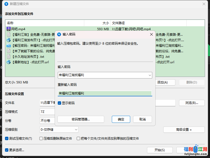Click the globe icon of 【最新地址】-点此打开.url
This screenshot has height=158, width=210.
8,62
